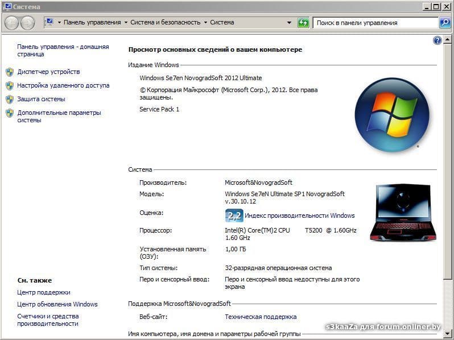The width and height of the screenshot is (454, 340).
Task: Click the Windows logo orb image
Action: 392,115
